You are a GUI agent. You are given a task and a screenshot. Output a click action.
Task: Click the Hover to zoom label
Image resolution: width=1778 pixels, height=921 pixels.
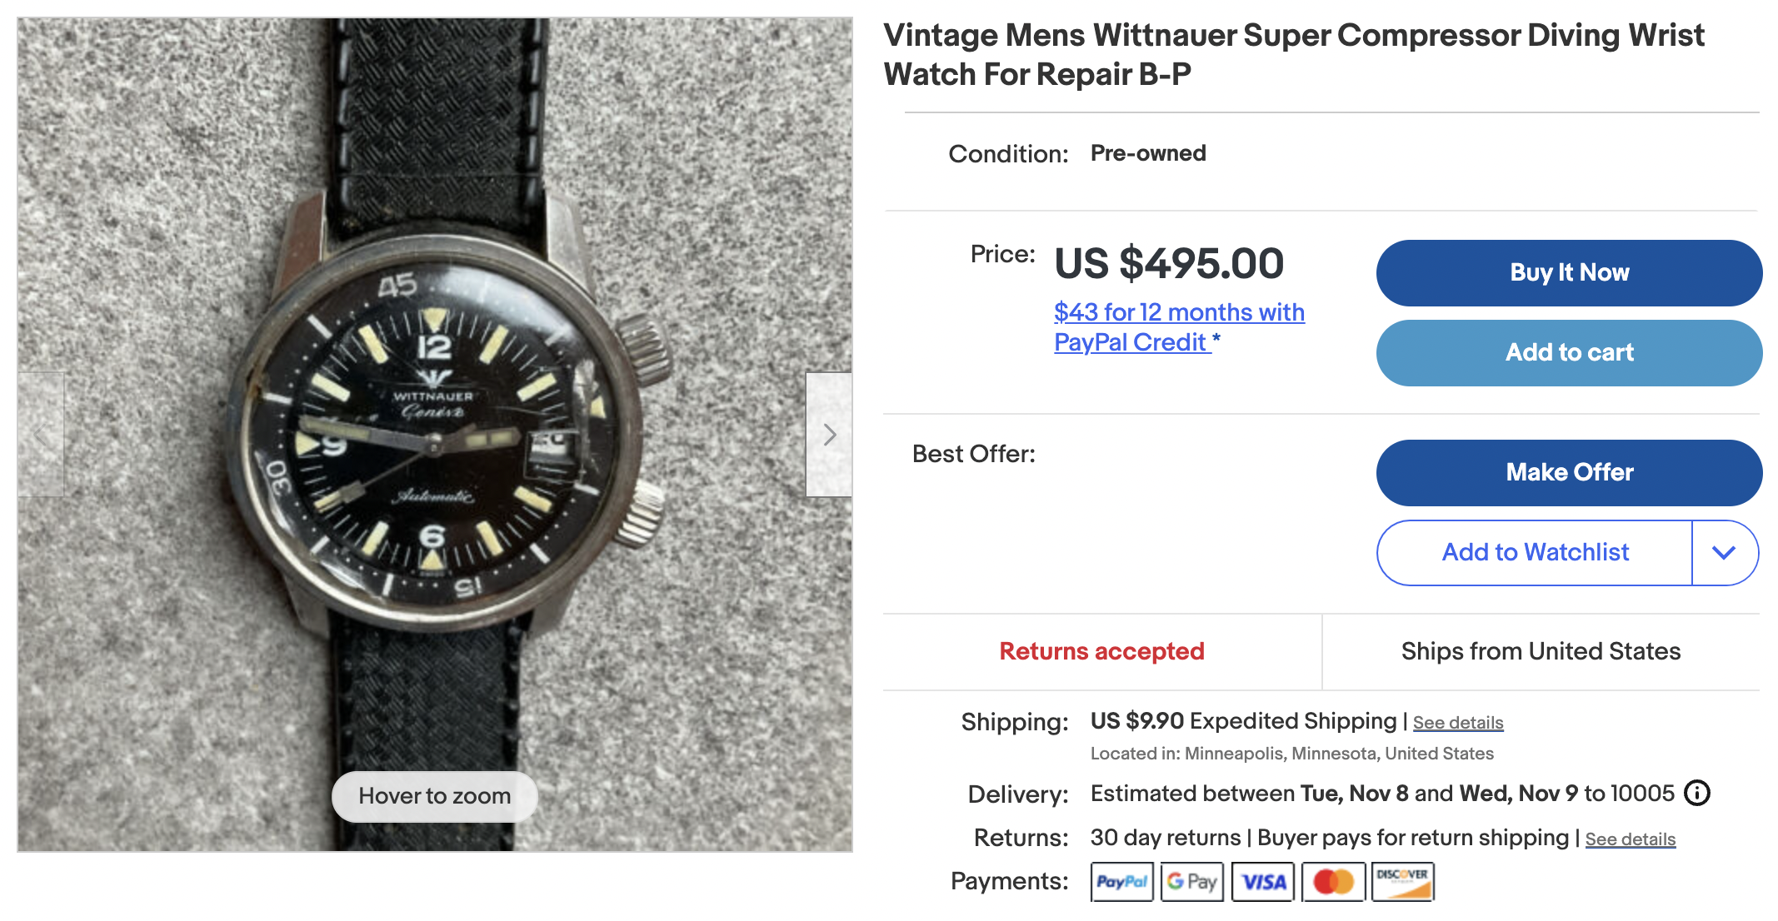(435, 796)
